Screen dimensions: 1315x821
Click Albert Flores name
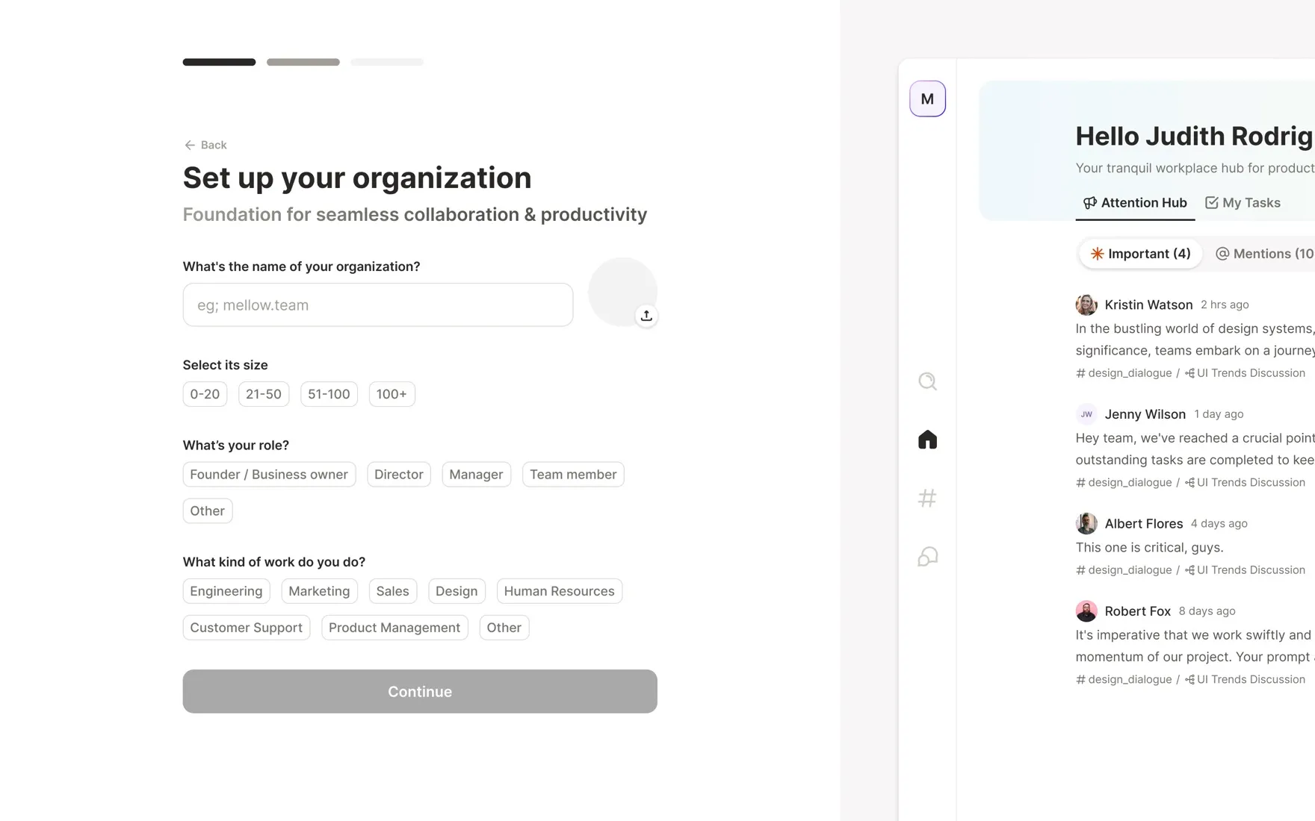click(1143, 523)
